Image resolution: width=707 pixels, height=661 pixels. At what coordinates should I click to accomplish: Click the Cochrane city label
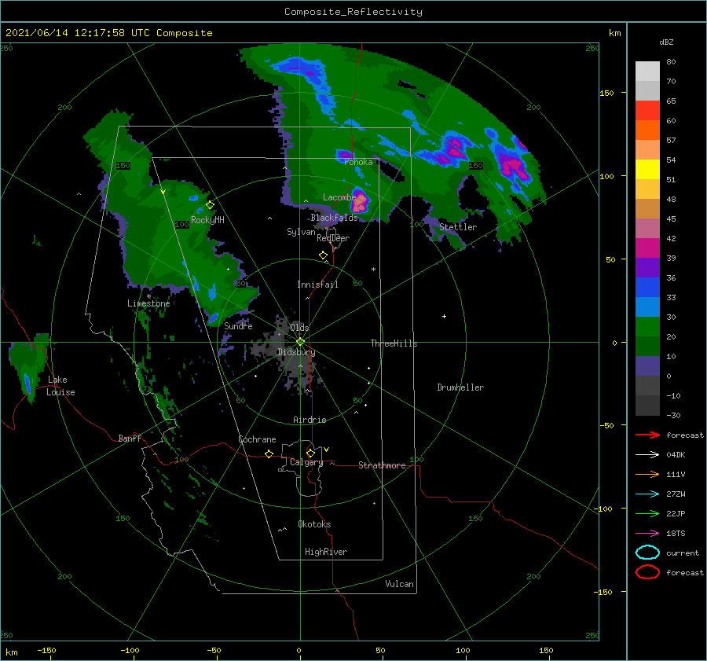pyautogui.click(x=257, y=439)
